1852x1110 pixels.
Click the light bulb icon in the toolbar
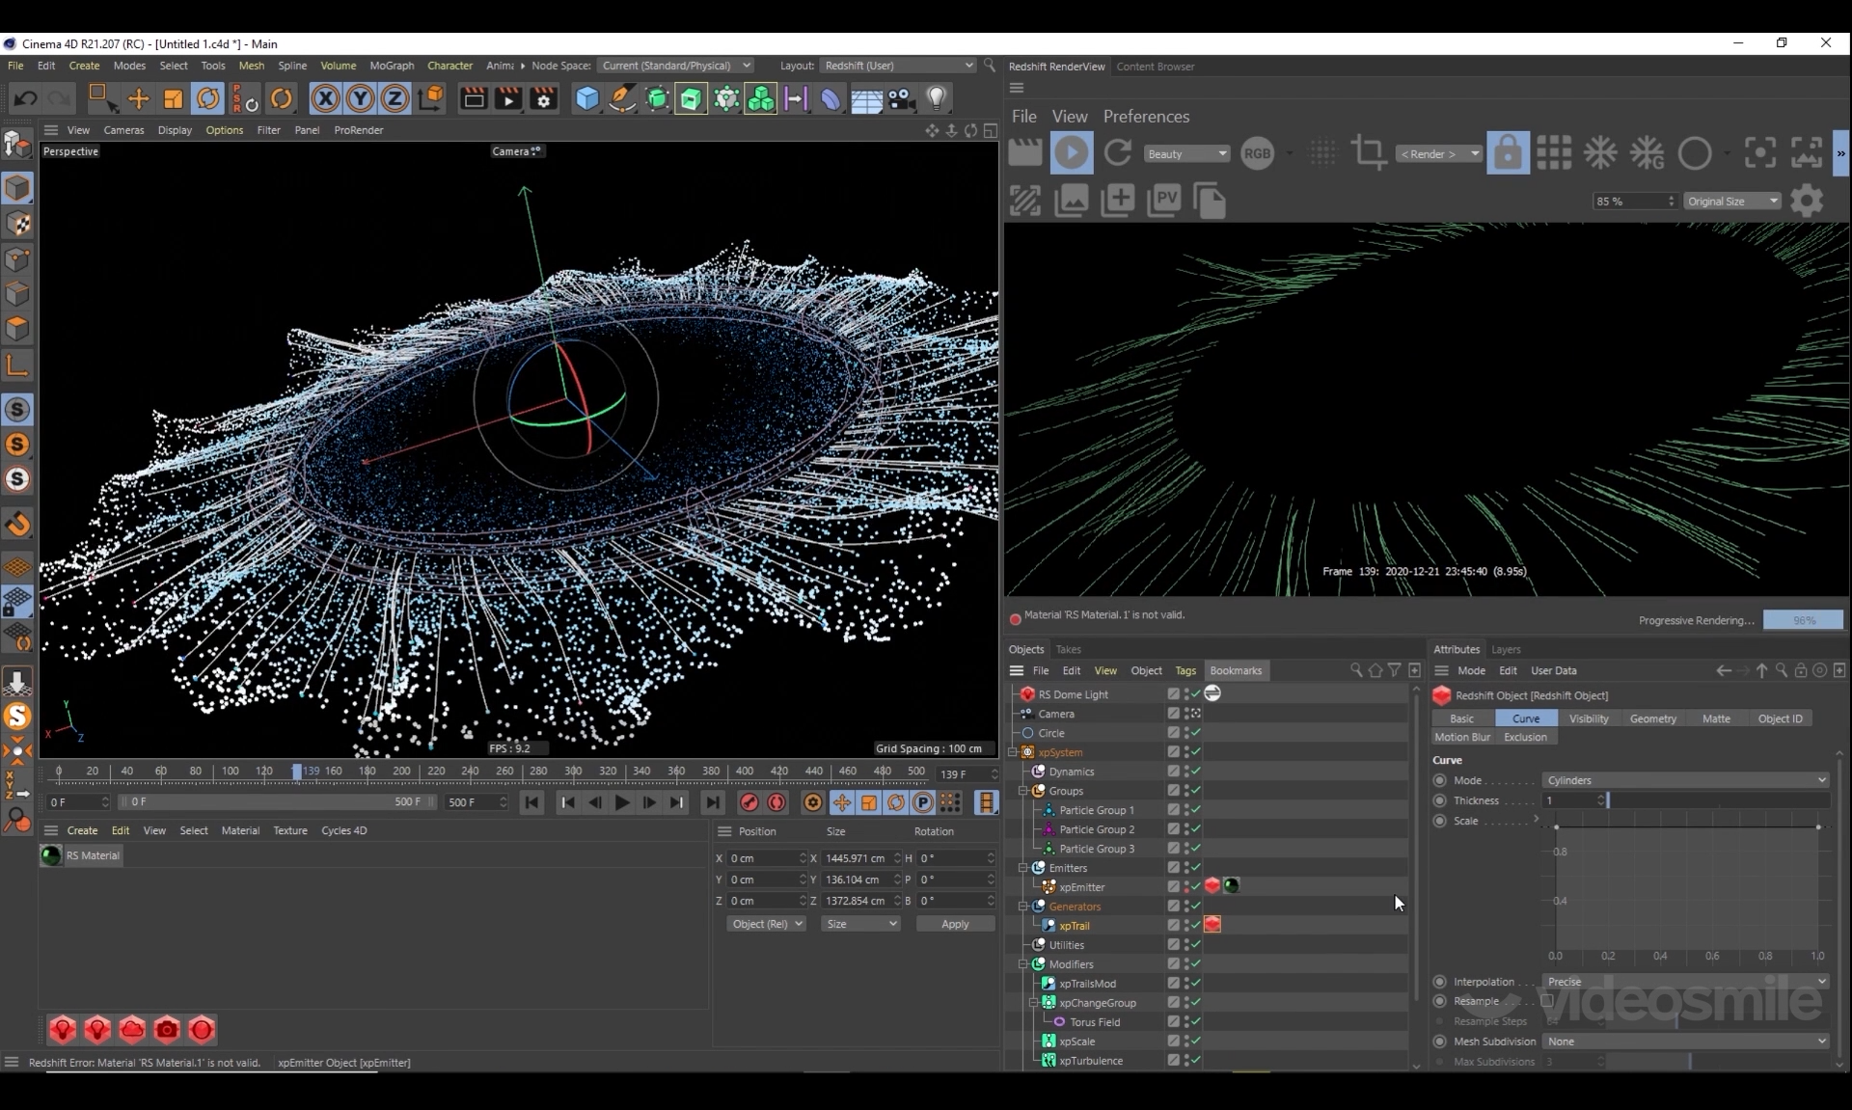[x=936, y=98]
